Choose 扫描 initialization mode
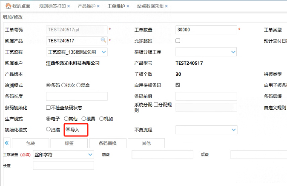The width and height of the screenshot is (287, 186). pyautogui.click(x=48, y=129)
